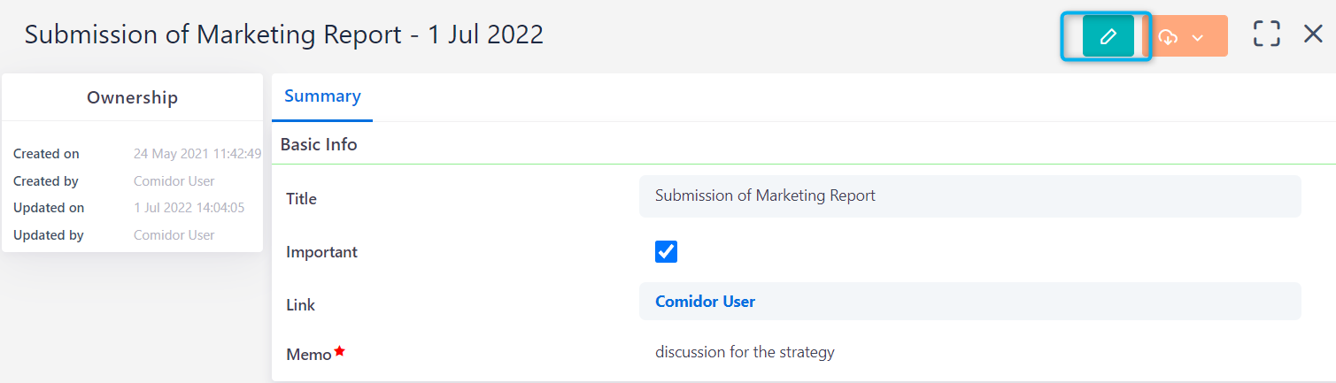Close the Marketing Report record window
Image resolution: width=1336 pixels, height=383 pixels.
[1313, 34]
